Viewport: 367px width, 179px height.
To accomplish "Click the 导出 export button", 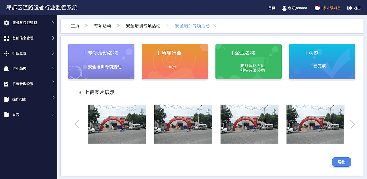I will point(341,162).
